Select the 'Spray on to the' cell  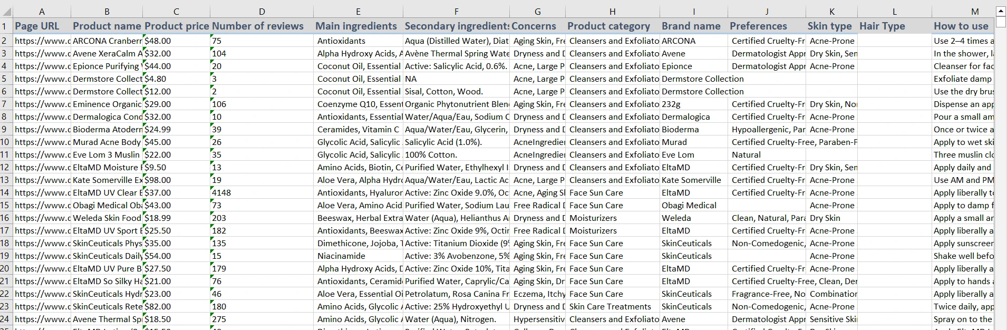tap(963, 319)
